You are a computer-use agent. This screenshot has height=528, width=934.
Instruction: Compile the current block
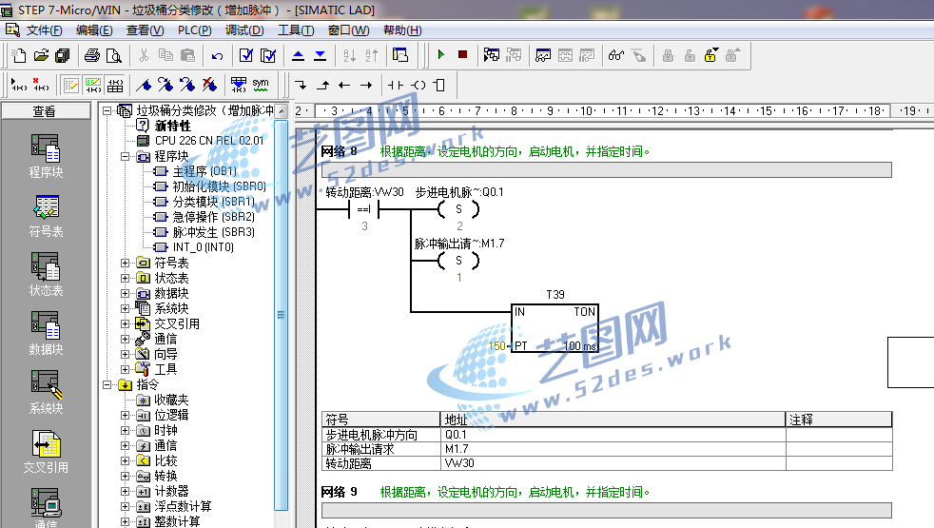coord(246,55)
